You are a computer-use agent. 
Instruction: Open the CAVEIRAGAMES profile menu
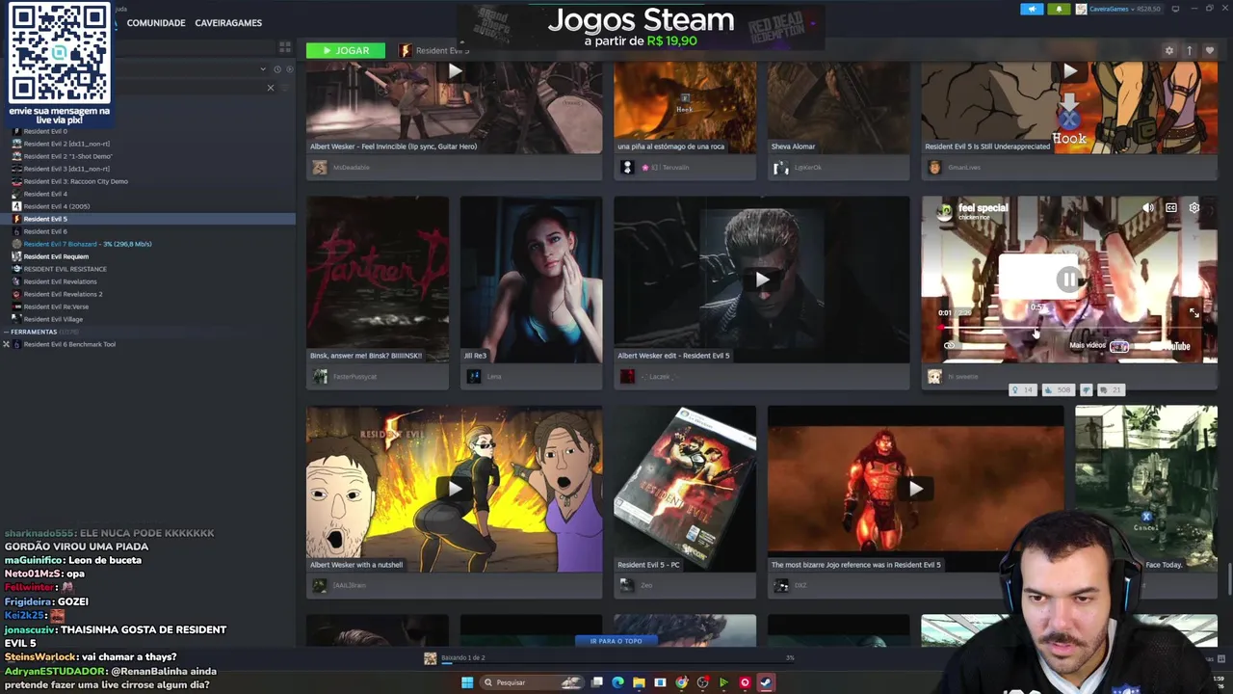[x=228, y=22]
